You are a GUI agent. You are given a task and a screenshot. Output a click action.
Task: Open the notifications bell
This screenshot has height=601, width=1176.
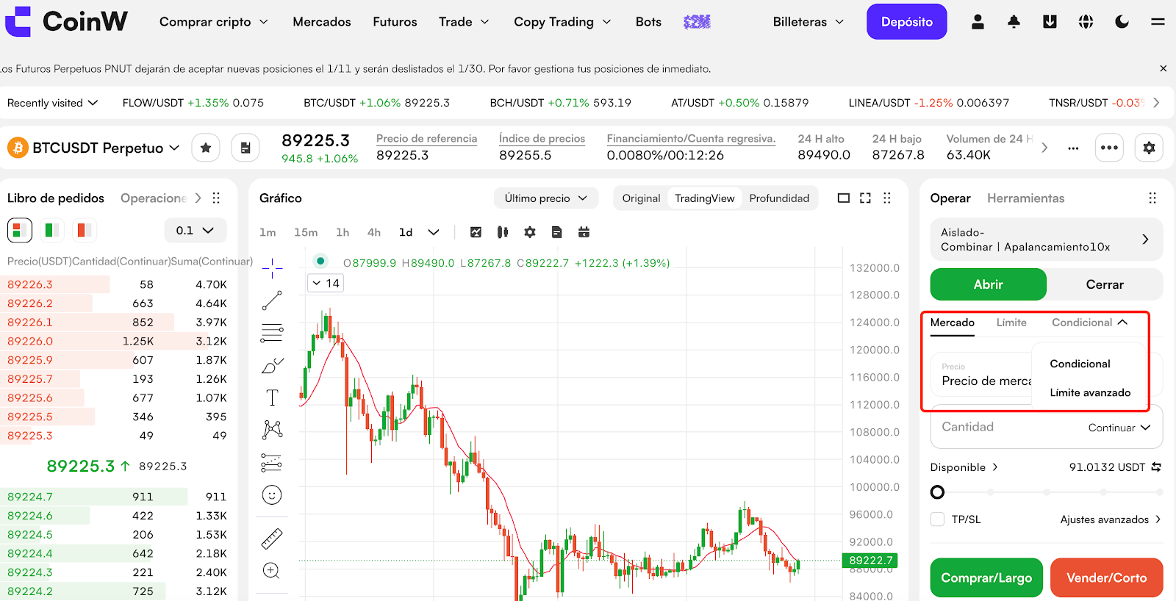(1014, 22)
